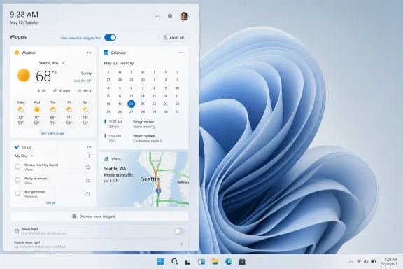Open the 2:00 PM Project update event
The image size is (403, 269).
(x=143, y=138)
